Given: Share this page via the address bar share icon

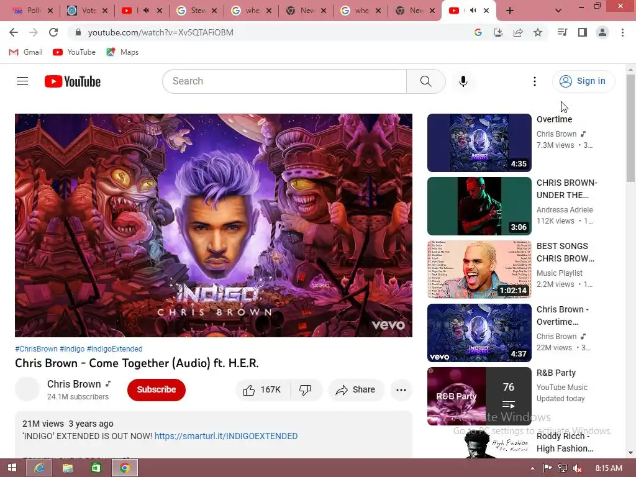Looking at the screenshot, I should click(518, 32).
